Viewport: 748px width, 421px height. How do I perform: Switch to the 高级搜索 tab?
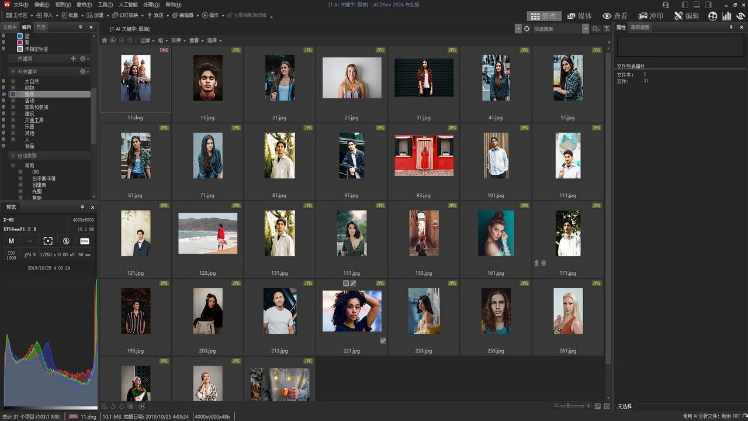pos(640,27)
